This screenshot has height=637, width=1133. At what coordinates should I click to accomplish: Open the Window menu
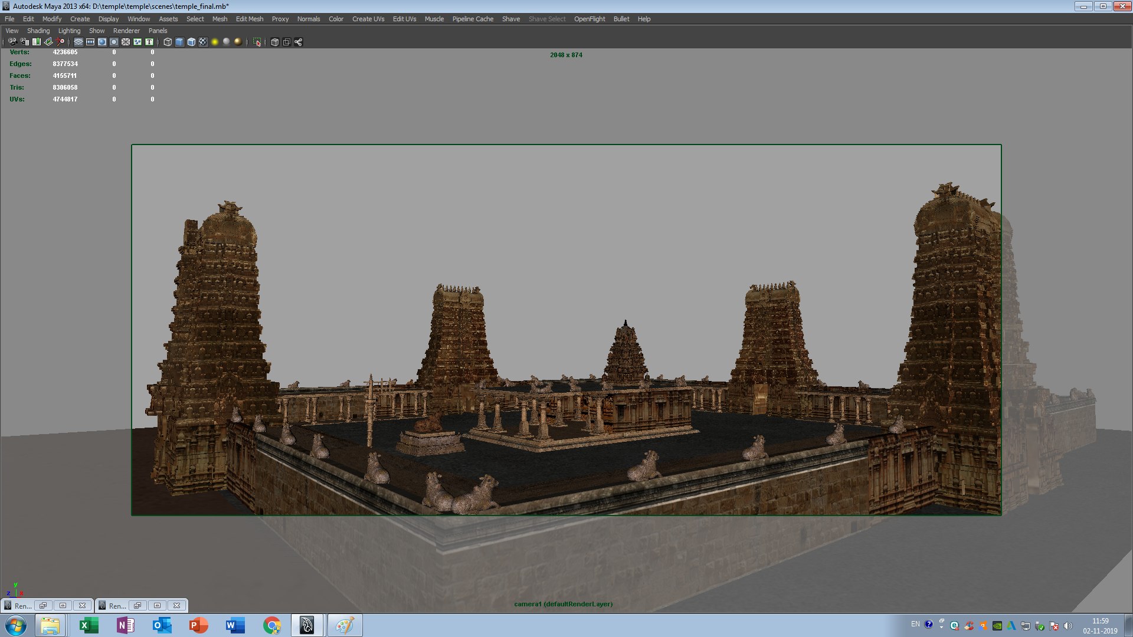tap(139, 19)
